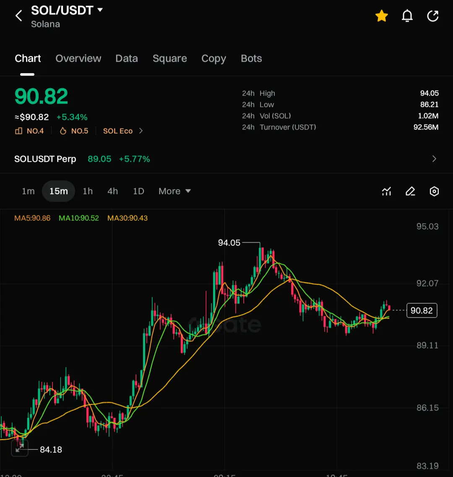453x477 pixels.
Task: Expand SOLUSDT Perp with right chevron
Action: click(x=434, y=159)
